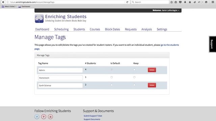Delete the Admin tag
The width and height of the screenshot is (216, 121).
click(x=152, y=70)
